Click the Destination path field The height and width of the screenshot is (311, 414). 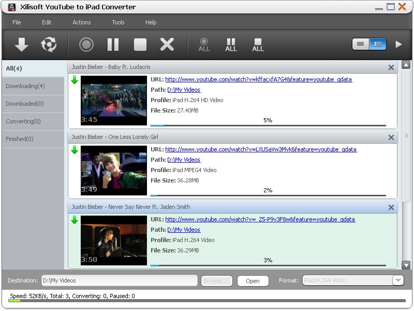click(x=119, y=280)
